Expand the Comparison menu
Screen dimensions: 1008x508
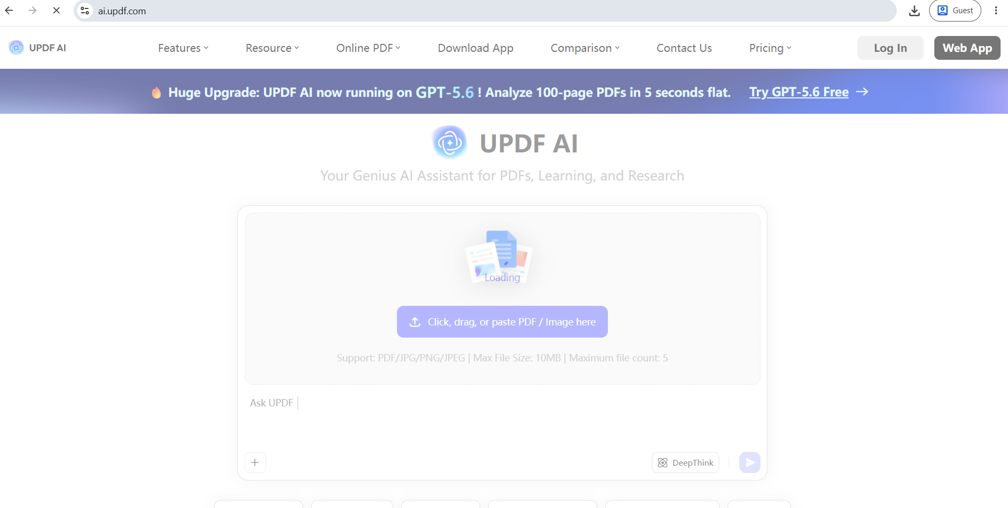click(x=585, y=48)
